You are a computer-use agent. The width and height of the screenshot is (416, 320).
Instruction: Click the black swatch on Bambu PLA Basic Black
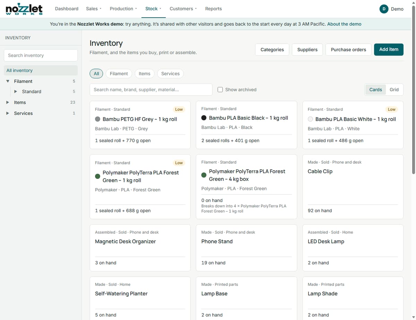(204, 118)
